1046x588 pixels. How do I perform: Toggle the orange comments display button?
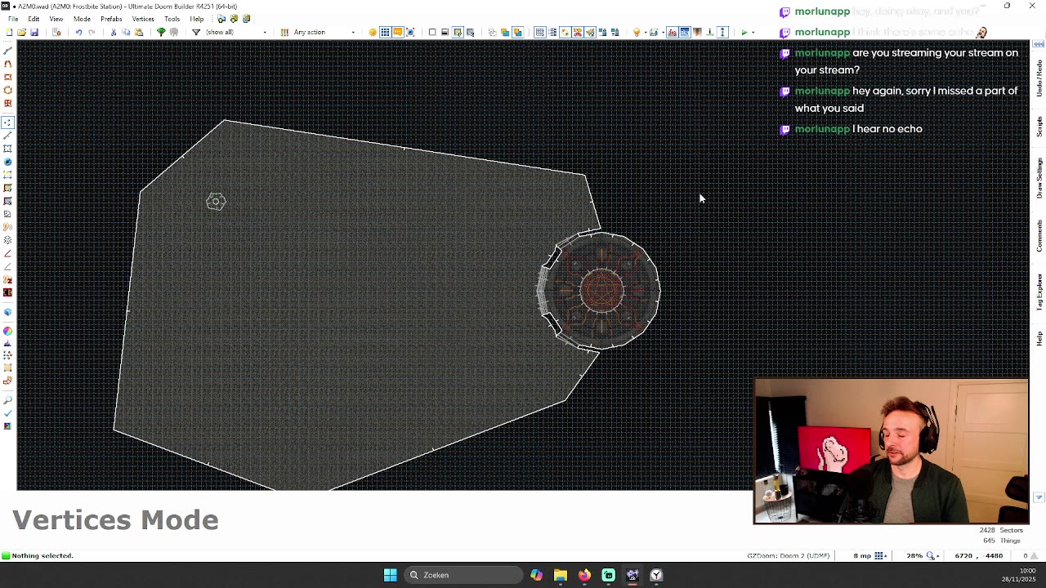(397, 32)
